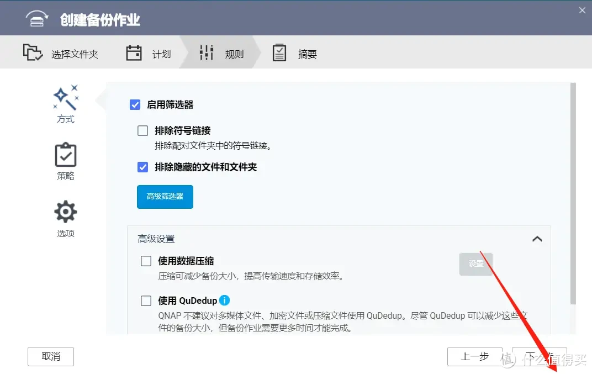The image size is (592, 374).
Task: Check the 使用 QuDedup option
Action: click(x=146, y=301)
